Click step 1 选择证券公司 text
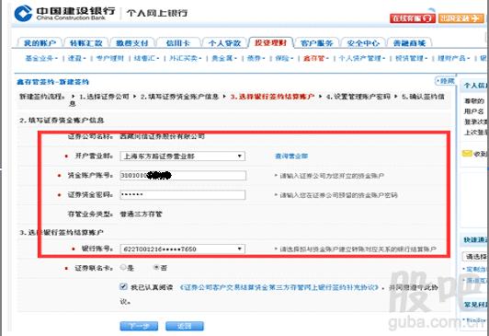Image resolution: width=489 pixels, height=336 pixels. click(104, 97)
